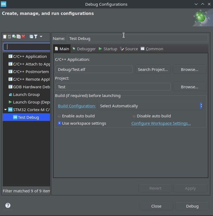213x216 pixels.
Task: Click the Close button
Action: pos(156,206)
